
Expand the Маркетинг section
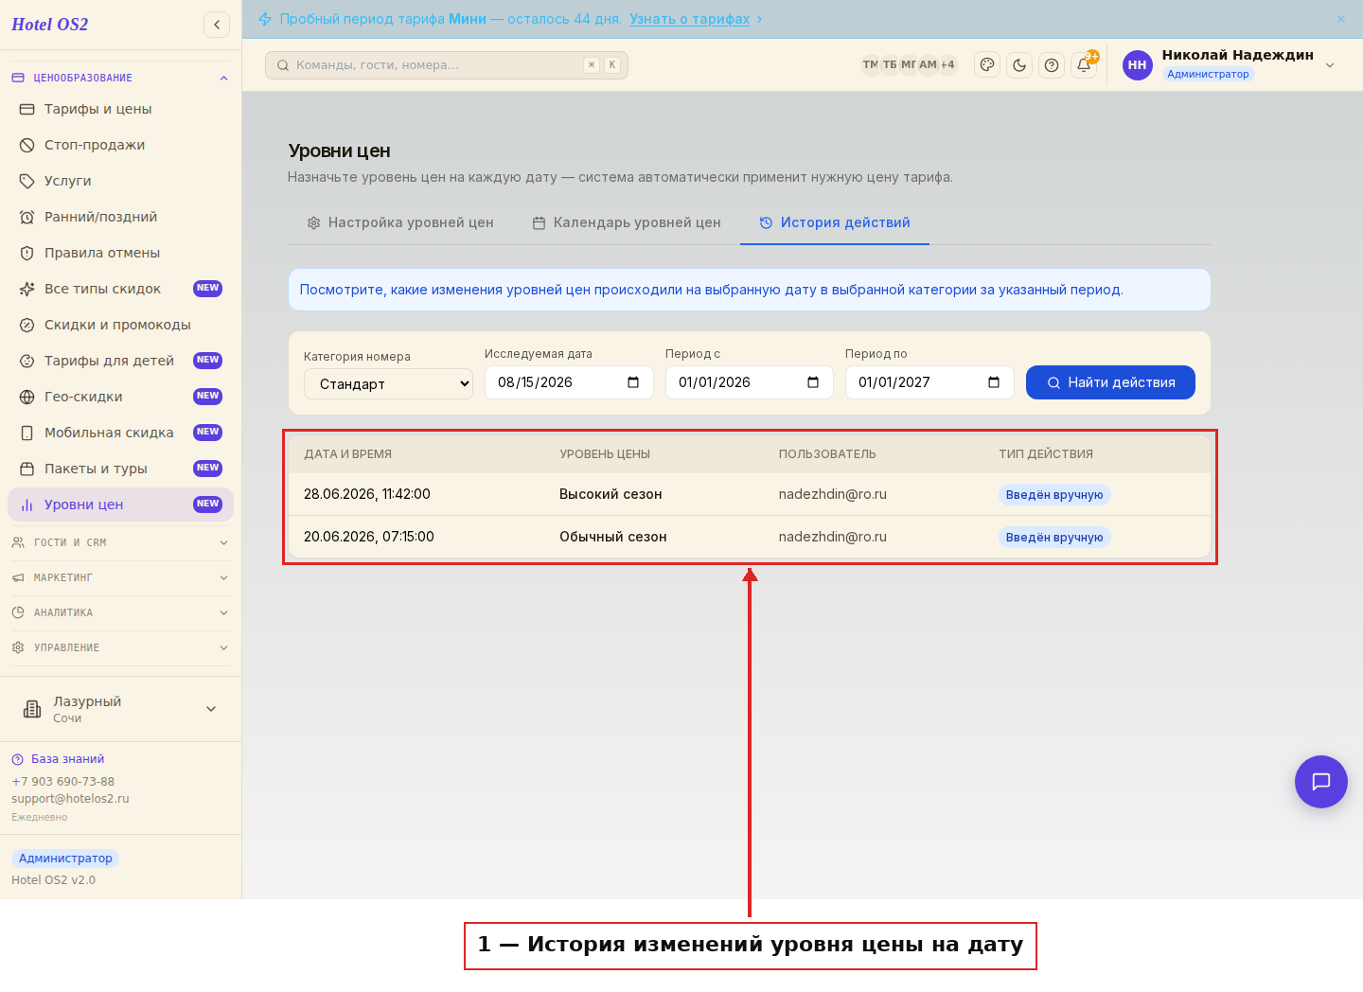[120, 577]
